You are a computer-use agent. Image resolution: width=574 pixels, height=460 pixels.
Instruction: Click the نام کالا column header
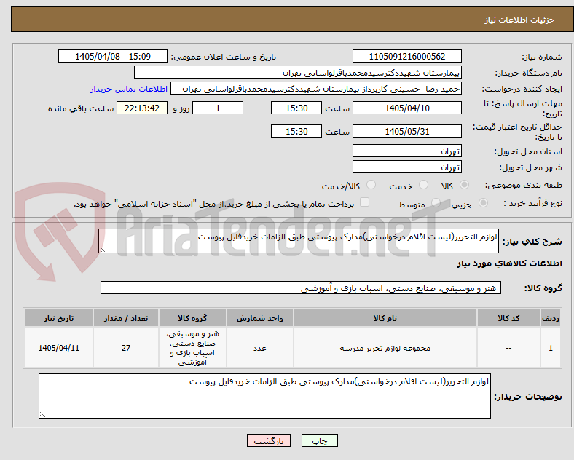click(x=385, y=318)
